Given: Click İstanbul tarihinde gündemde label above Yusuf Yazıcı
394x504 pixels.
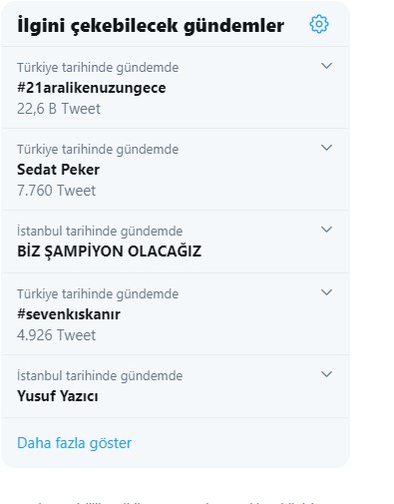Looking at the screenshot, I should [x=100, y=376].
